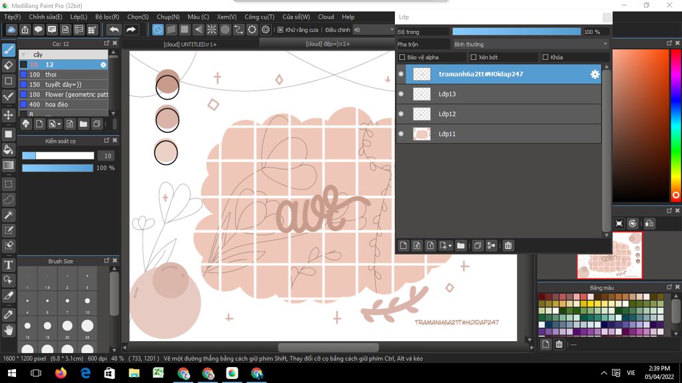Switch to [cloud] đẹp=):r2+ tab
The width and height of the screenshot is (682, 383).
(328, 44)
